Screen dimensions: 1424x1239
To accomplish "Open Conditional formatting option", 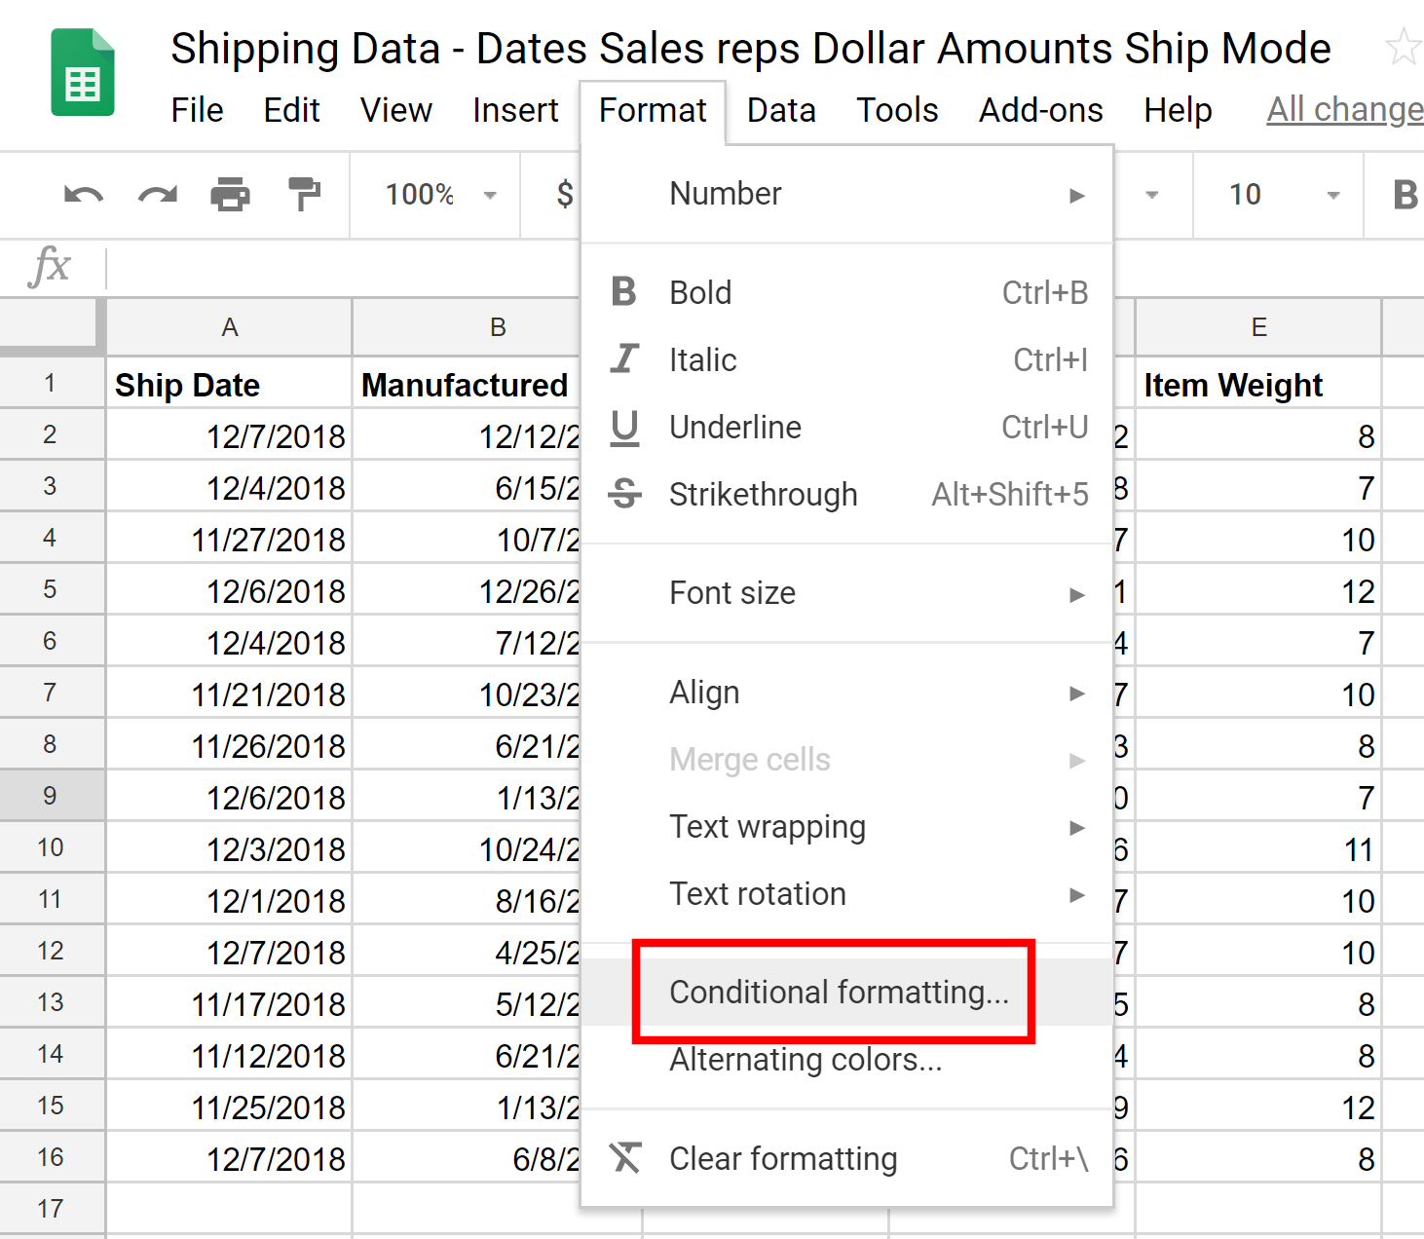I will coord(847,992).
